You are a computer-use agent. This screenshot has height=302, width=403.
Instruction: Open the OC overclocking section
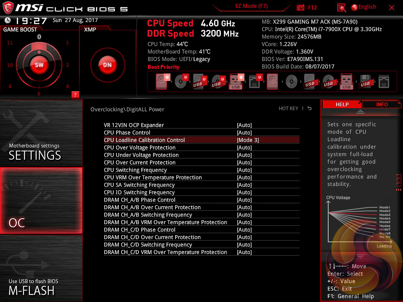(41, 201)
